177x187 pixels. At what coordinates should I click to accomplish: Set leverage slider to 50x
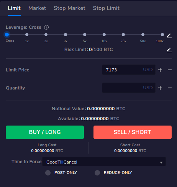pyautogui.click(x=143, y=35)
